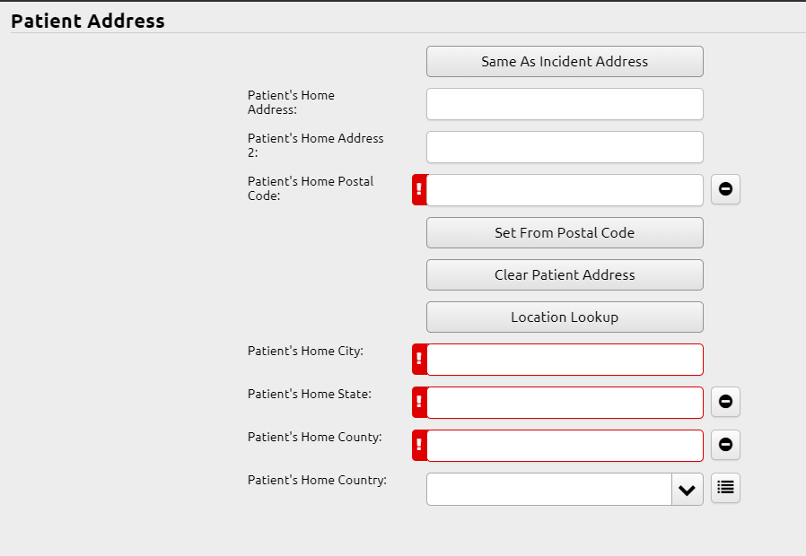
Task: Click inside Patient's Home Country combo box
Action: click(x=548, y=490)
